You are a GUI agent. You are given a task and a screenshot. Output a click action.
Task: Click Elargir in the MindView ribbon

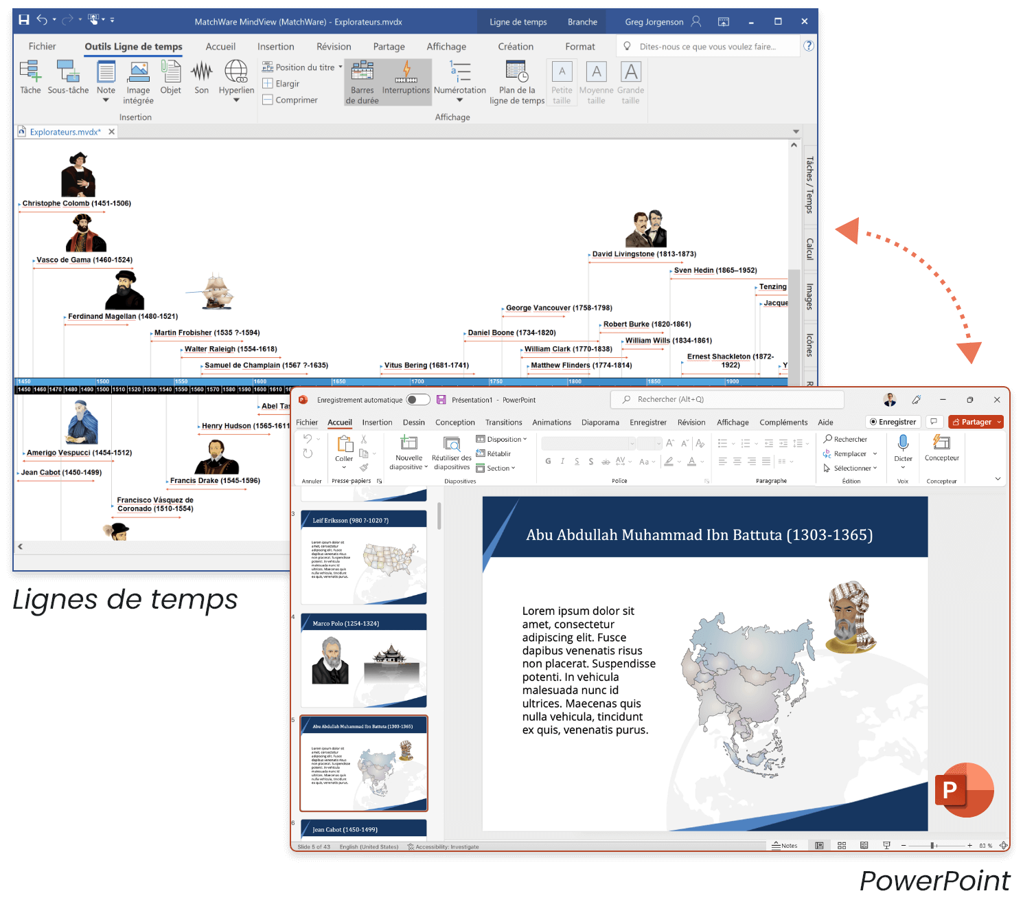281,84
